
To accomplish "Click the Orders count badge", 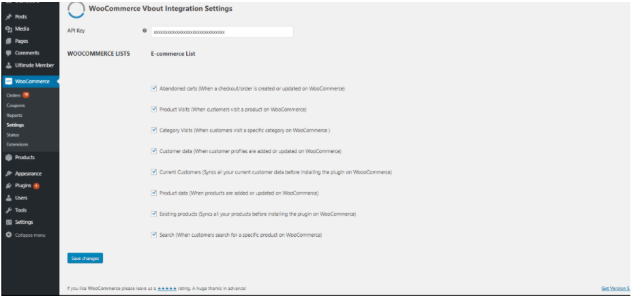I will 26,95.
